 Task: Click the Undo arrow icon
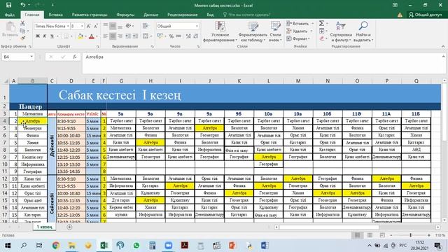pyautogui.click(x=23, y=5)
